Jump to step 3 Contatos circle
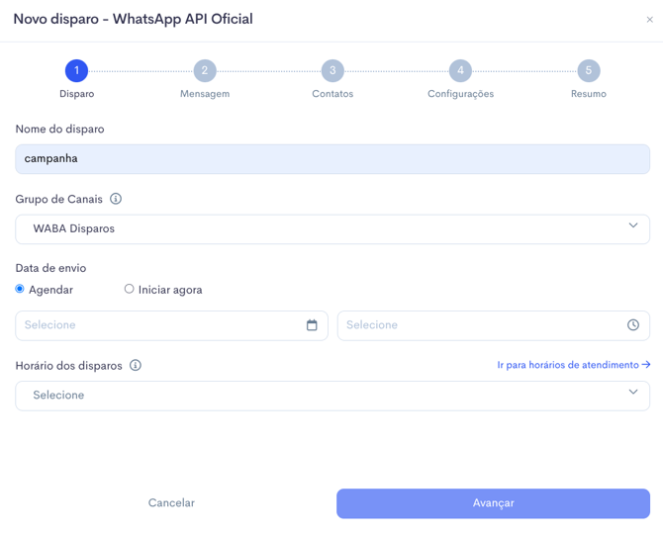The image size is (663, 534). coord(332,70)
